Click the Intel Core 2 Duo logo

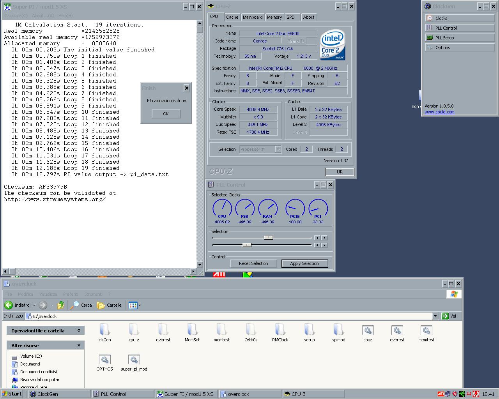333,45
